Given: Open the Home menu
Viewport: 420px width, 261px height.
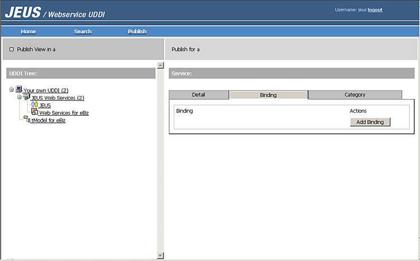Looking at the screenshot, I should pos(28,31).
